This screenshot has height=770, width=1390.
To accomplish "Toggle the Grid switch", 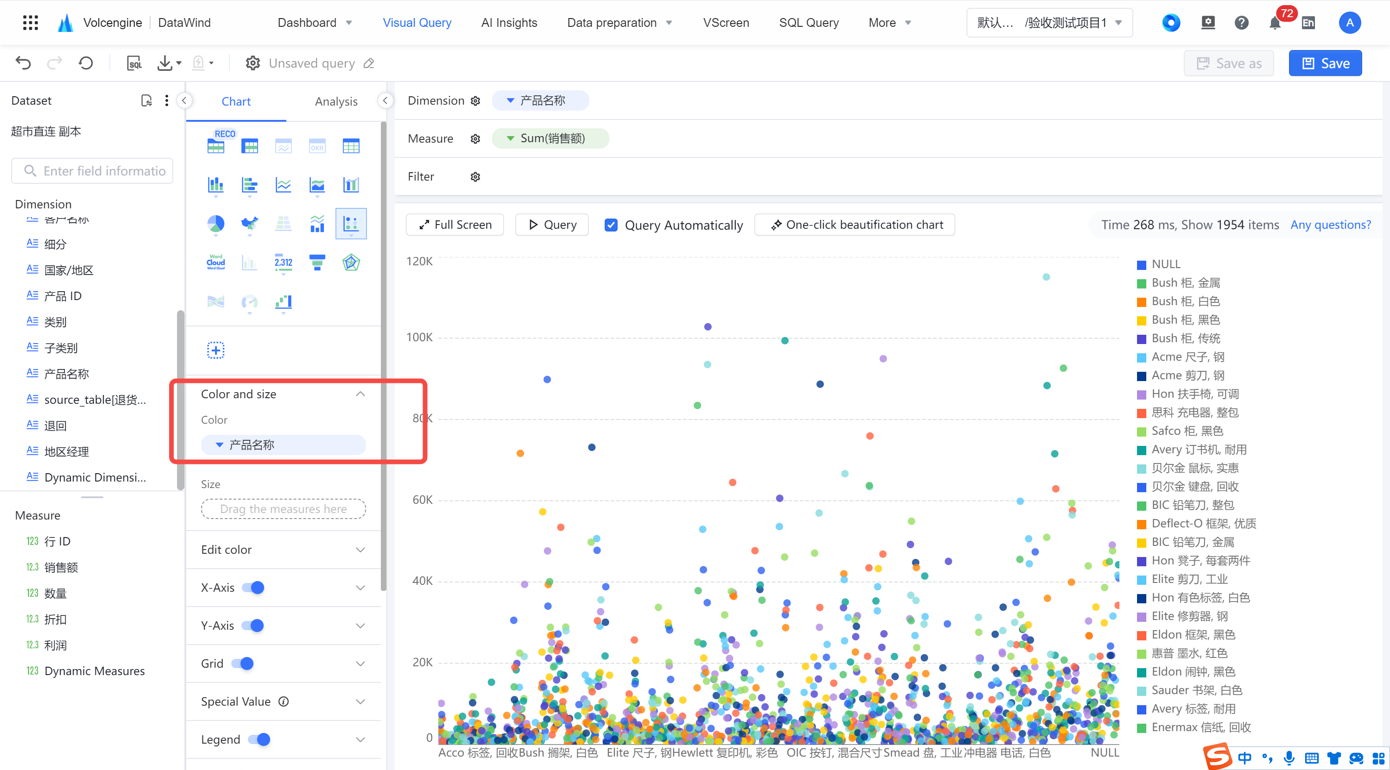I will point(242,663).
